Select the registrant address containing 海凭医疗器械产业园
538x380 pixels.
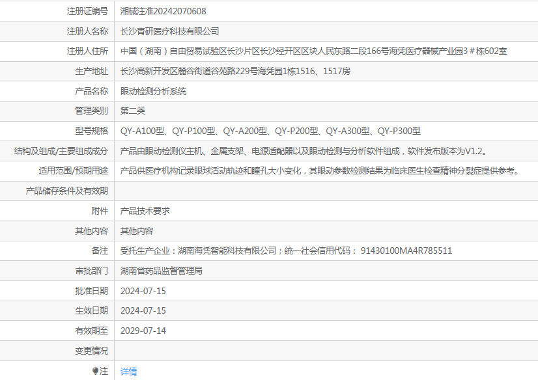[x=313, y=51]
